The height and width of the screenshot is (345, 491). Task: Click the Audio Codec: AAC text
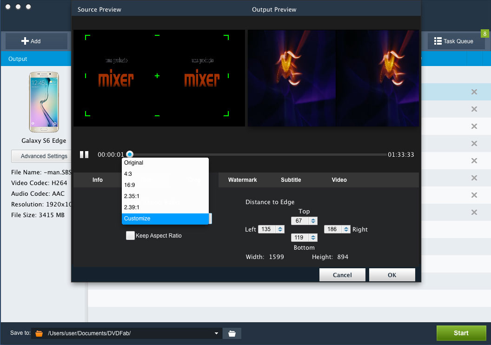click(38, 194)
